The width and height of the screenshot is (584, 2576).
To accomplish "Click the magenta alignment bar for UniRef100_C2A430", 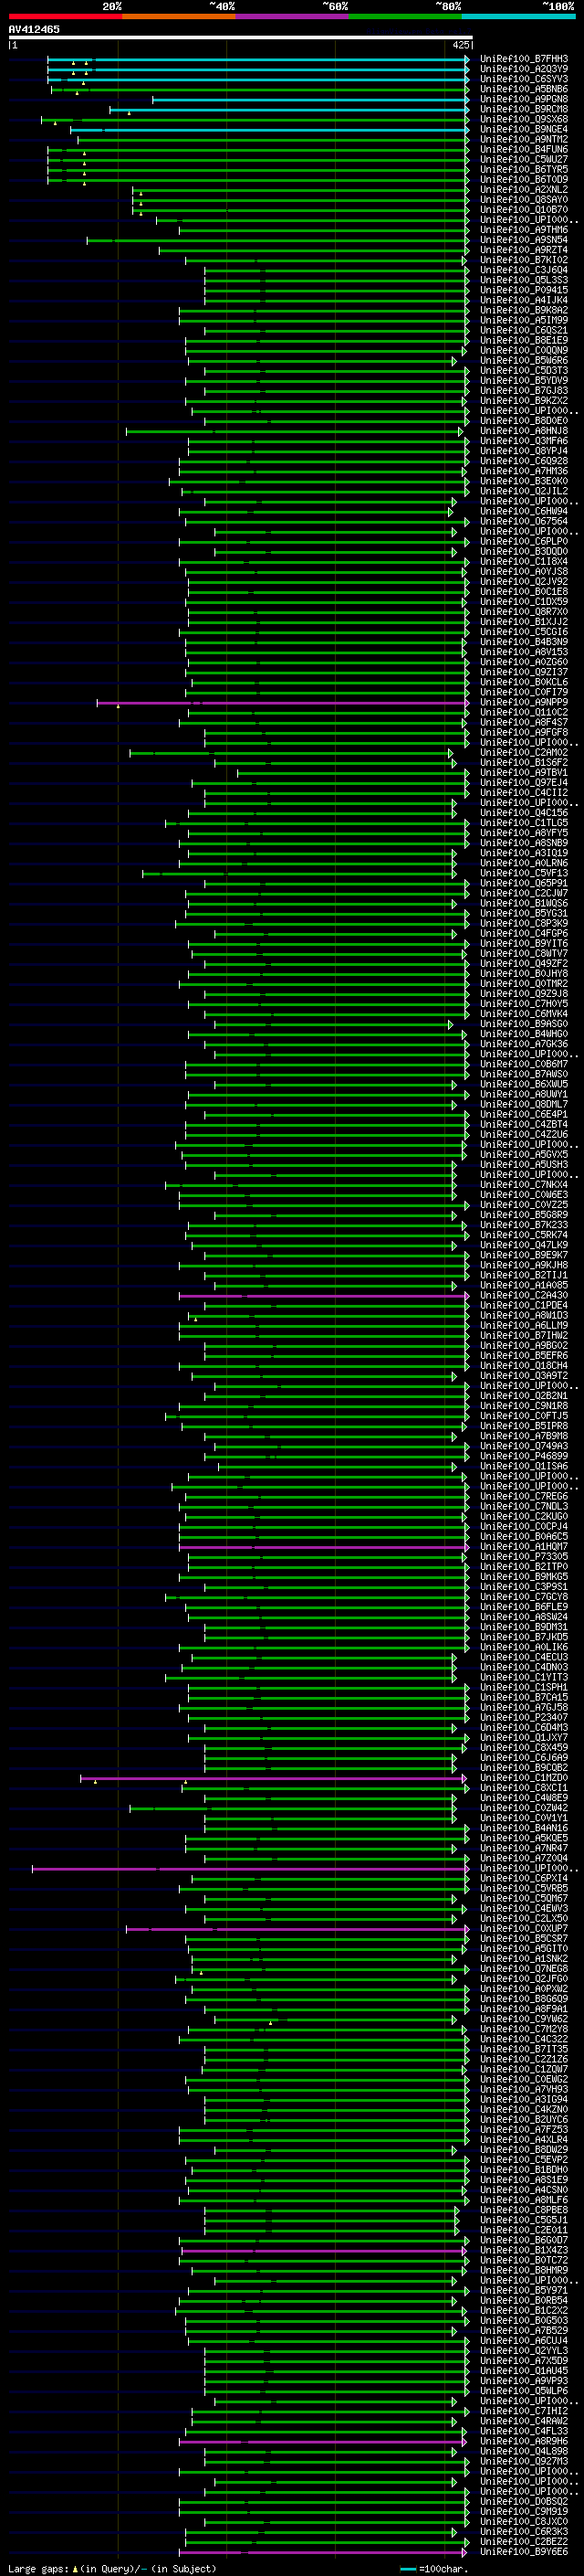I will coord(325,1296).
